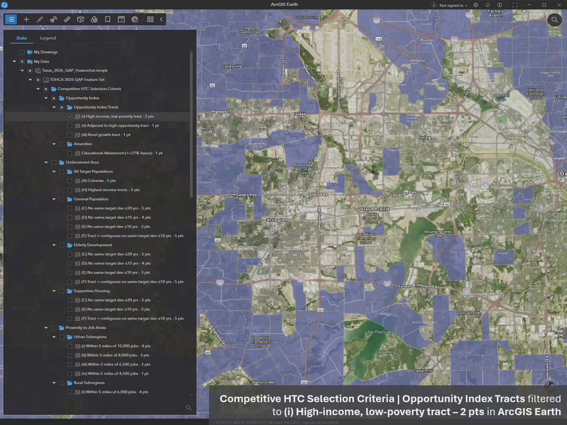Collapse the toolbar with the left chevron
The image size is (567, 425).
pyautogui.click(x=161, y=19)
